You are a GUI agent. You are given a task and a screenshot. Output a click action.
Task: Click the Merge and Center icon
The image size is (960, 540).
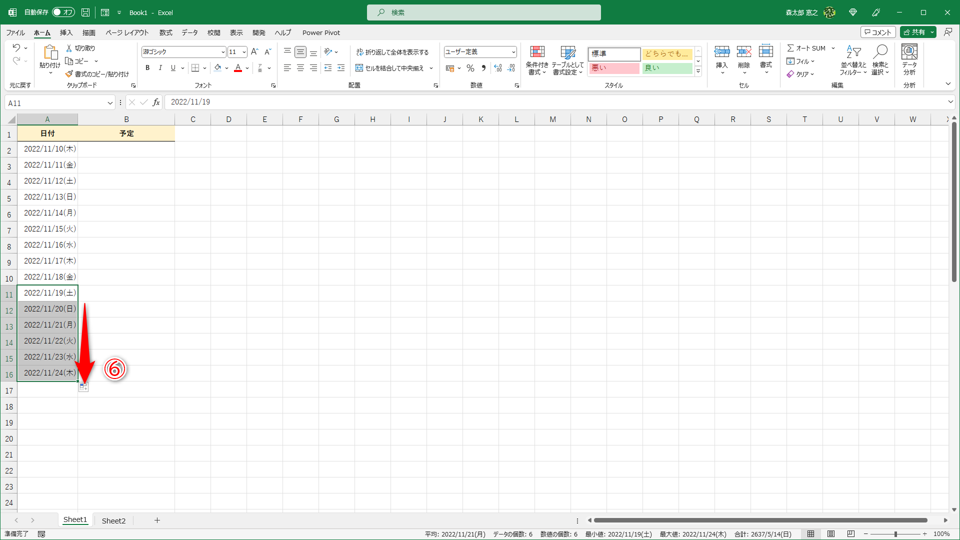[359, 68]
